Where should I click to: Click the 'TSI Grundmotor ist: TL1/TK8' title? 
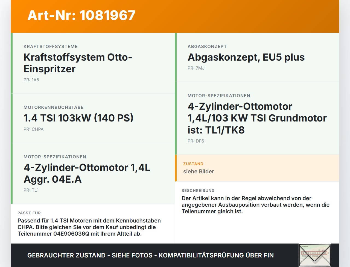pos(257,118)
